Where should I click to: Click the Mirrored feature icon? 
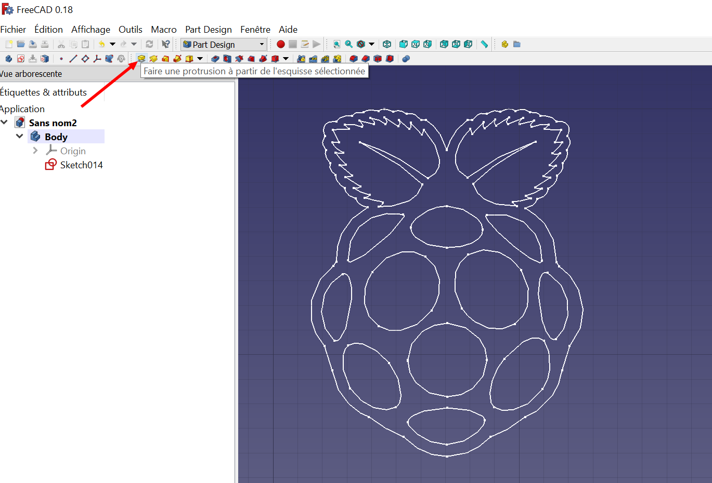pos(301,59)
